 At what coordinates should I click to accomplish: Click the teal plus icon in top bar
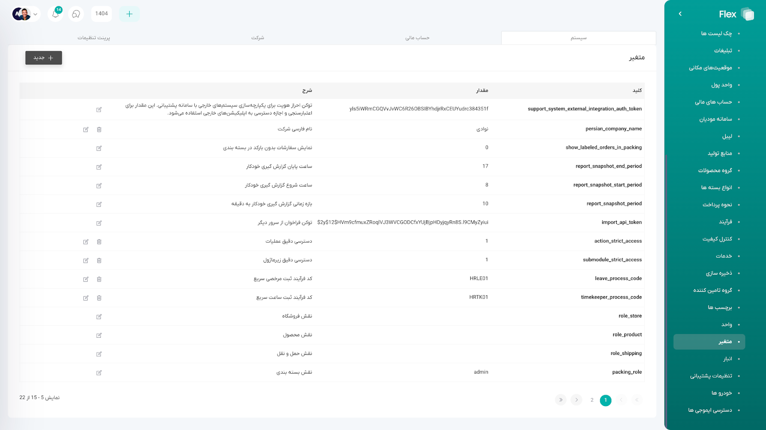tap(129, 14)
